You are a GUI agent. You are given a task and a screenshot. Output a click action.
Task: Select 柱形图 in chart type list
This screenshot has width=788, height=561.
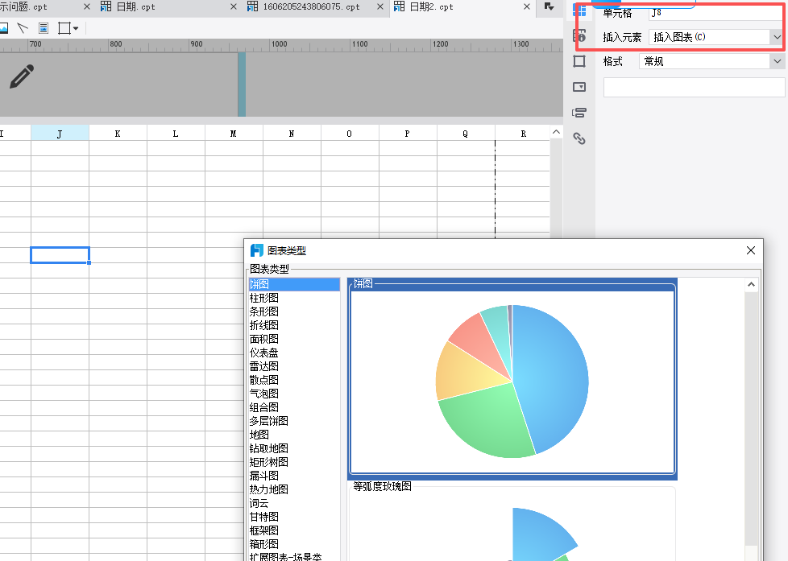(264, 298)
